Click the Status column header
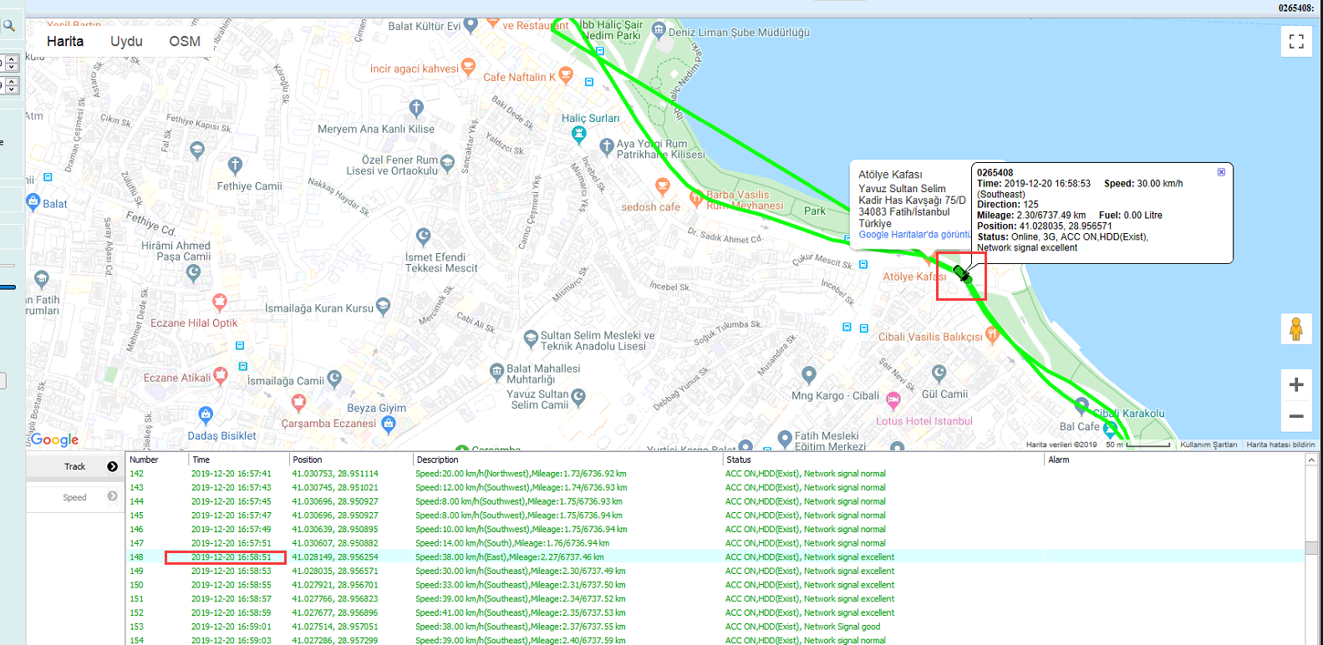The width and height of the screenshot is (1323, 645). (x=883, y=460)
